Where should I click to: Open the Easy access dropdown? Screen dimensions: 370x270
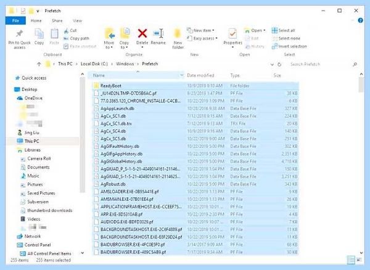pyautogui.click(x=202, y=38)
